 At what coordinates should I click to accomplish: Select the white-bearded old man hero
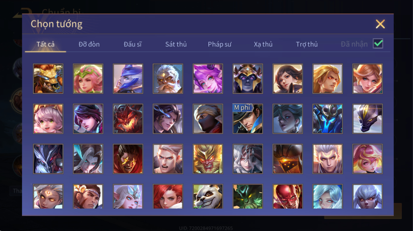tap(168, 79)
